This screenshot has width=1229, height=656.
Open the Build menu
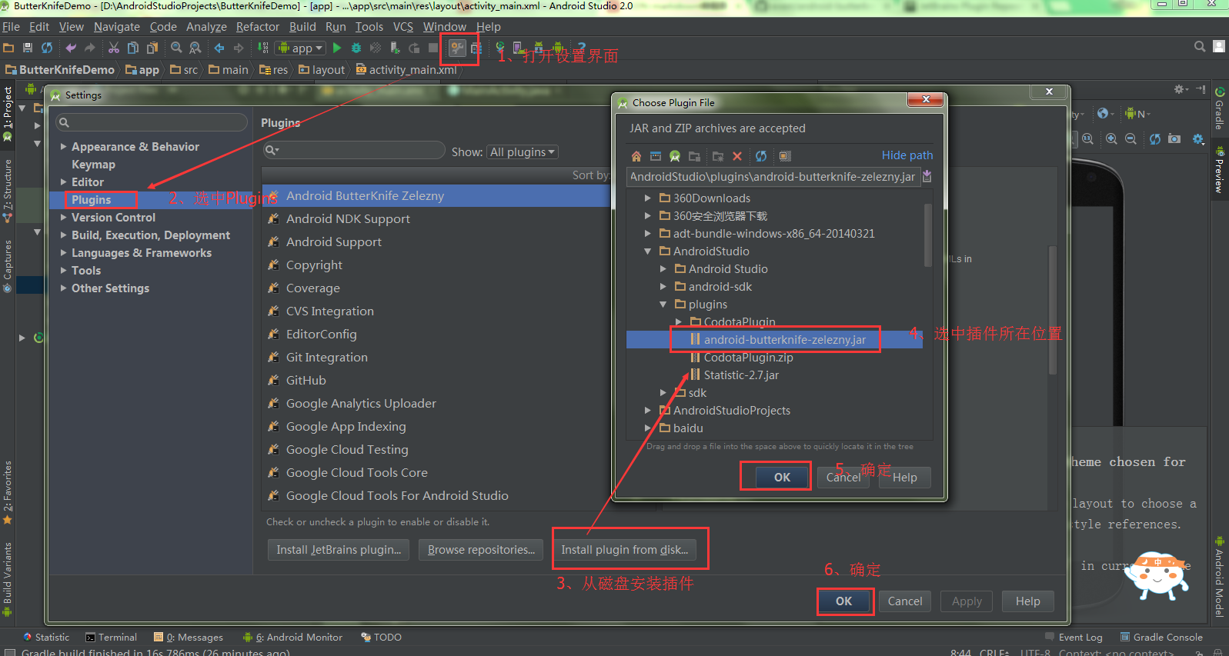click(x=302, y=27)
